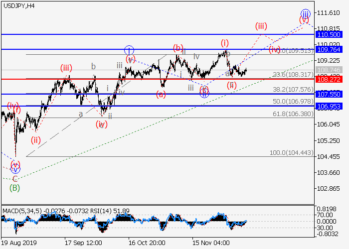Click the 23.6(108.317) Fibonacci label

click(x=292, y=75)
